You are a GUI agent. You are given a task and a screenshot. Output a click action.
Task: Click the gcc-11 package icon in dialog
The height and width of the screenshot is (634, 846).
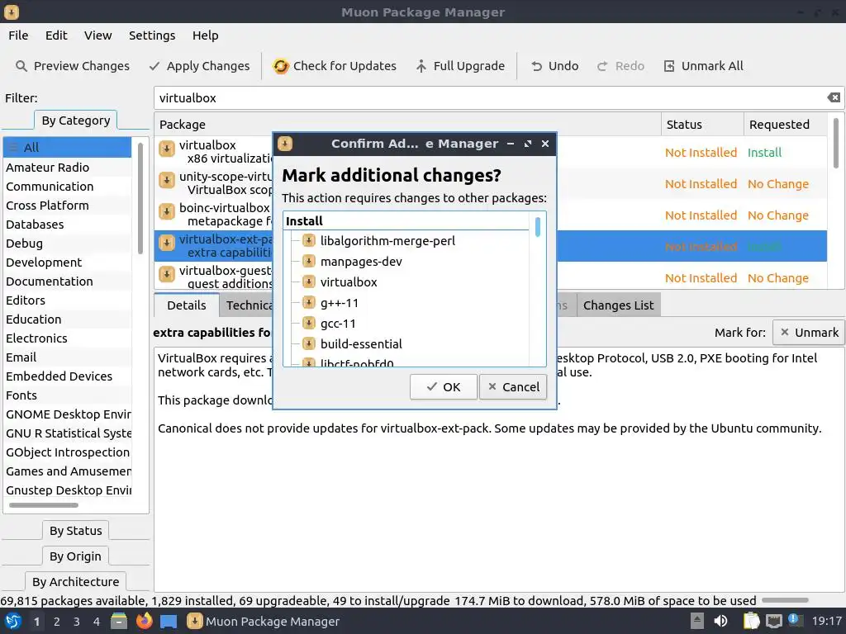(x=309, y=323)
